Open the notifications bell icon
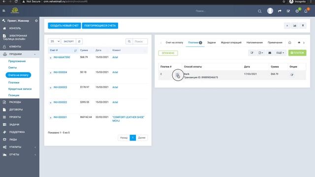Viewport: 315px width, 177px height. coord(306,11)
